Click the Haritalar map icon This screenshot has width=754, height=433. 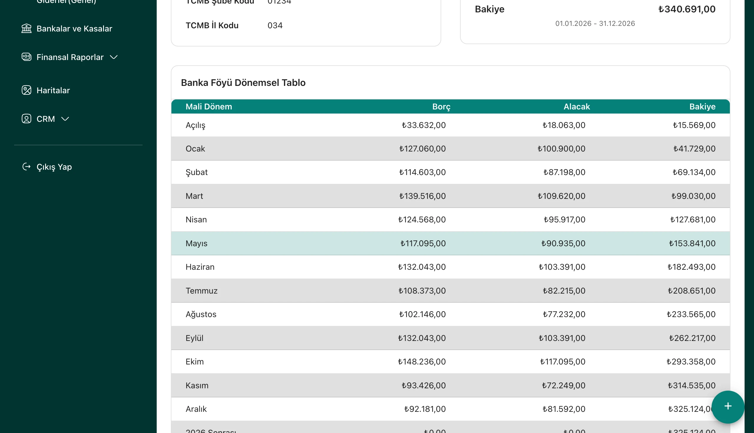27,90
